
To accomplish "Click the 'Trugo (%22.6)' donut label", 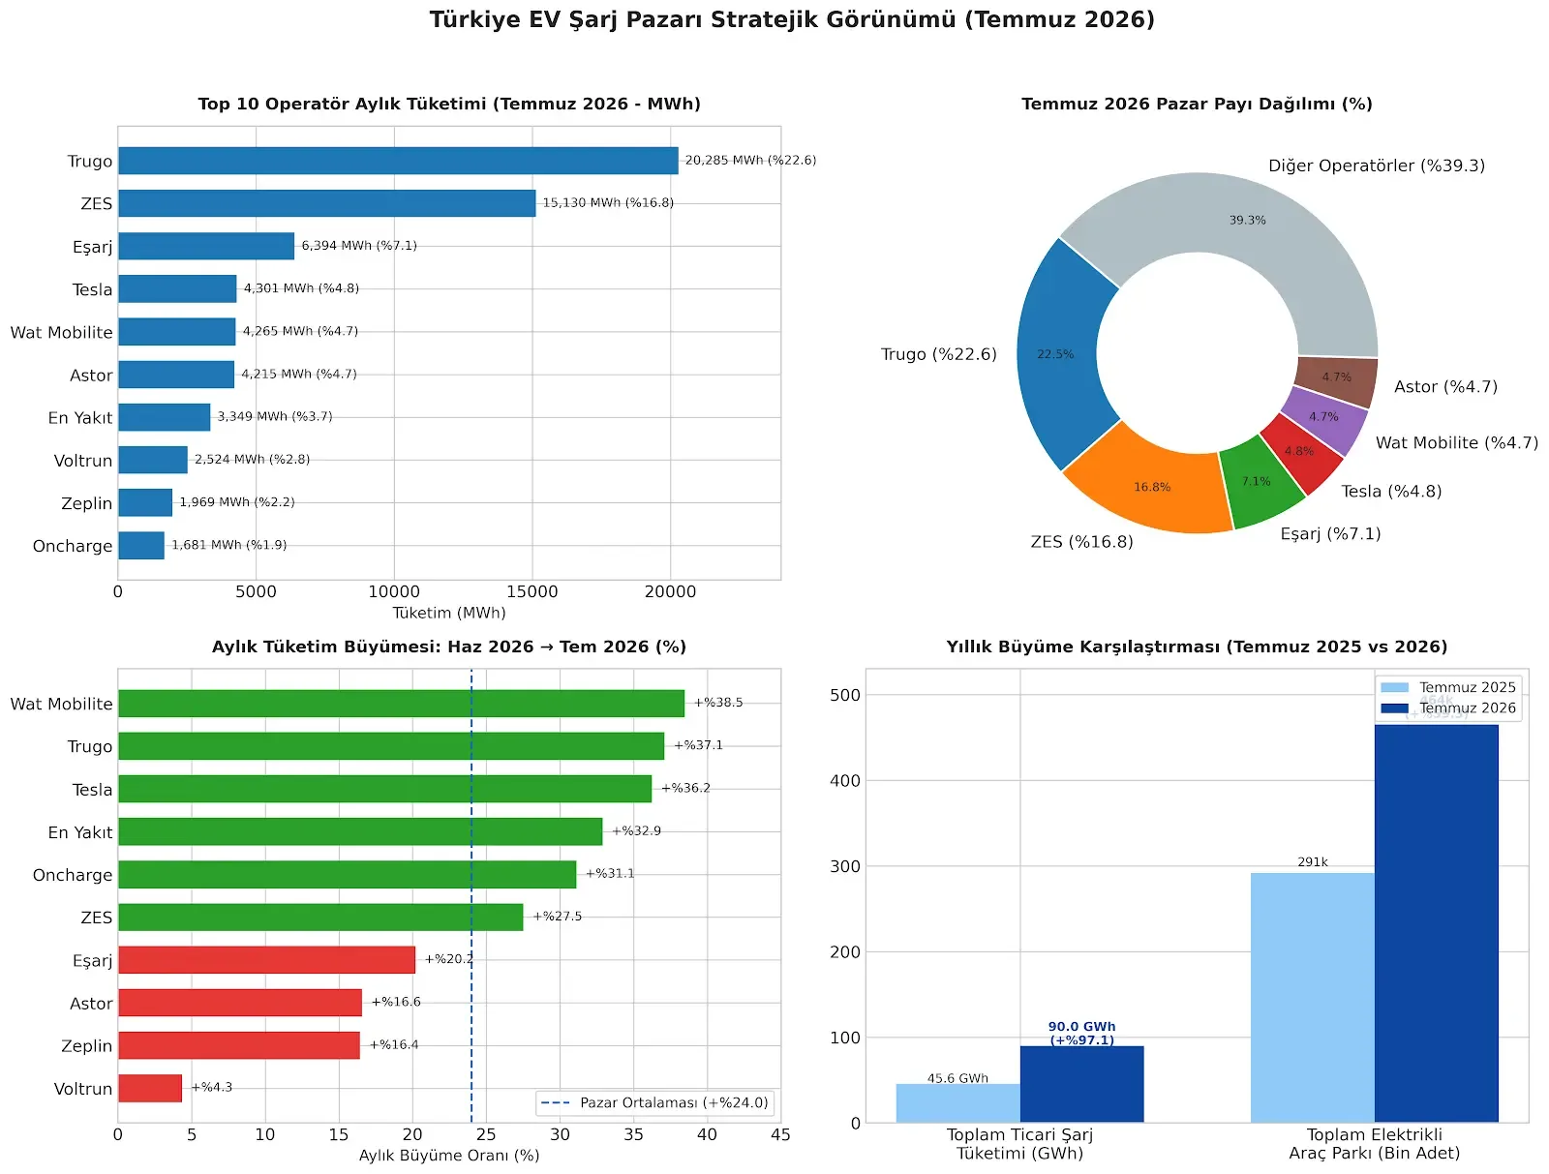I will (x=938, y=354).
